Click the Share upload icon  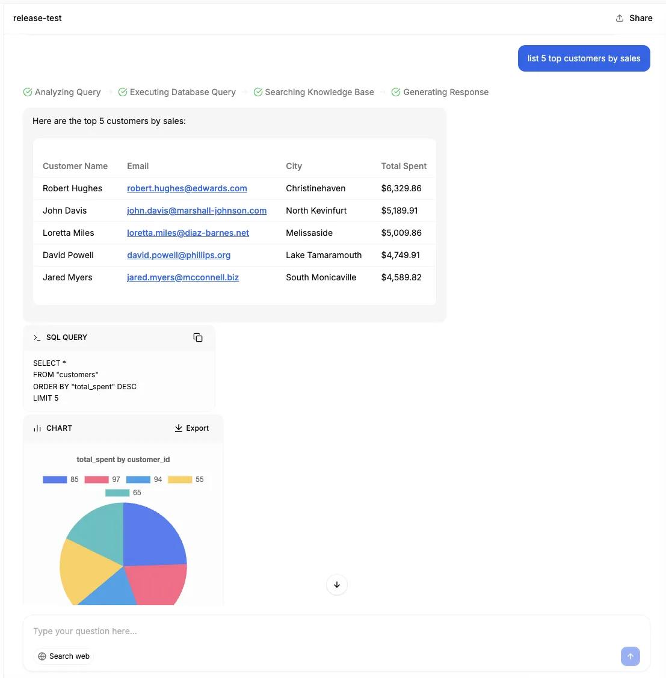click(620, 18)
